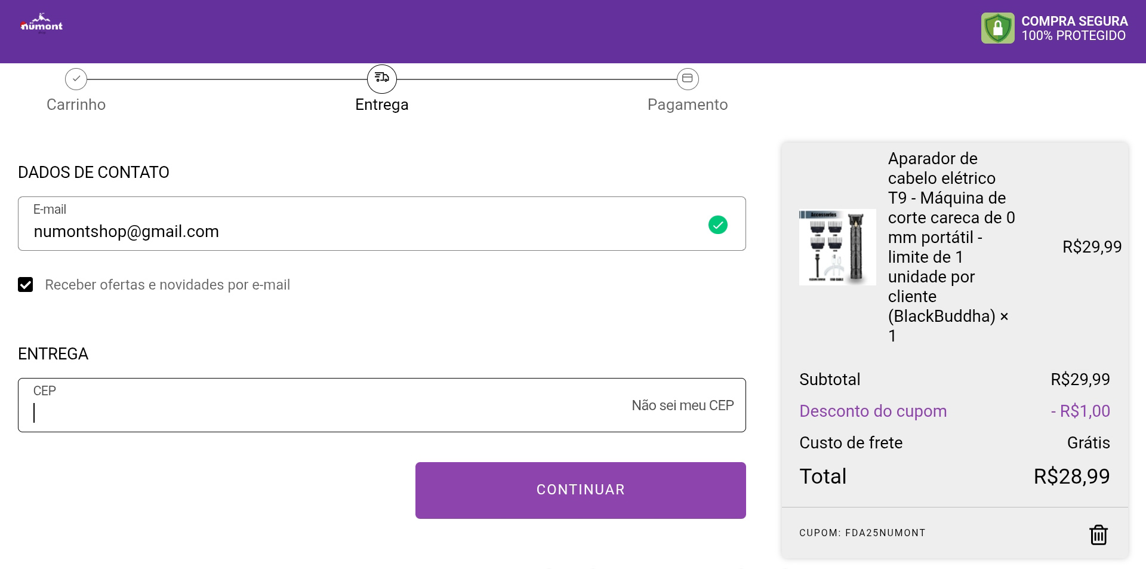The width and height of the screenshot is (1146, 569).
Task: Click the Numont logo in the header
Action: [42, 24]
